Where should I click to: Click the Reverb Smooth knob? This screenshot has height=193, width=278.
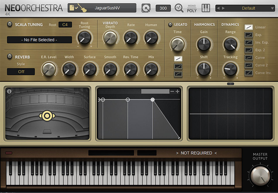pyautogui.click(x=110, y=69)
